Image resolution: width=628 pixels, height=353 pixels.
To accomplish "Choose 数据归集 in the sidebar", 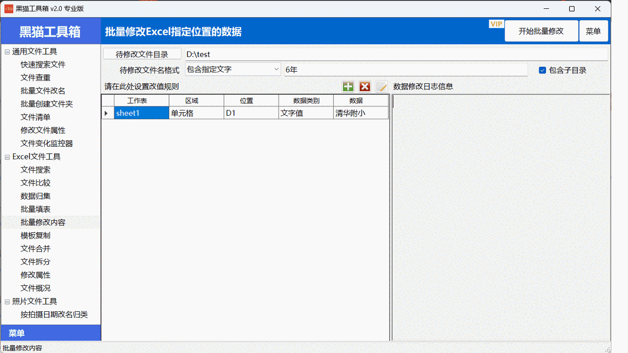I will coord(35,196).
